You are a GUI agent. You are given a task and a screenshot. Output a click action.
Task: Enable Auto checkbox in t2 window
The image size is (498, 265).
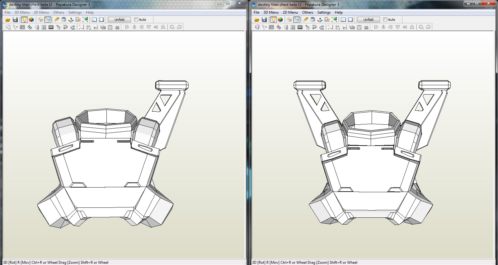click(136, 20)
